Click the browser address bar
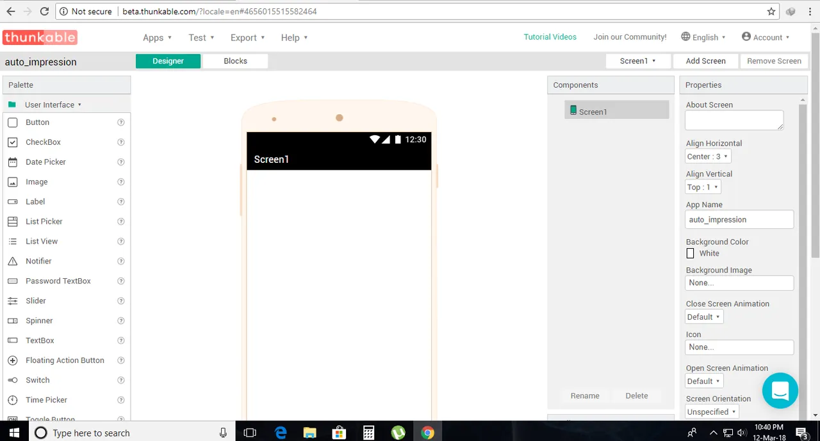Screen dimensions: 820x441 click(416, 12)
